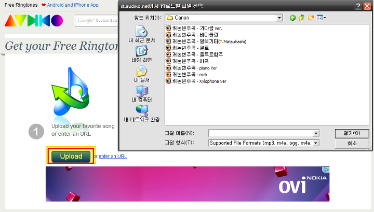Select the 캐논변주곡 - Xylophone ver file

click(196, 81)
